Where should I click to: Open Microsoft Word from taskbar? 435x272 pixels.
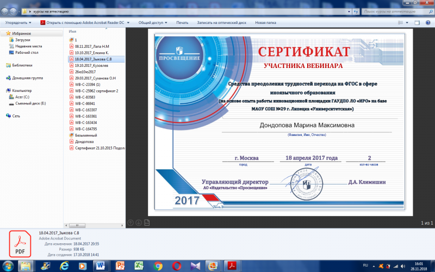(x=101, y=266)
